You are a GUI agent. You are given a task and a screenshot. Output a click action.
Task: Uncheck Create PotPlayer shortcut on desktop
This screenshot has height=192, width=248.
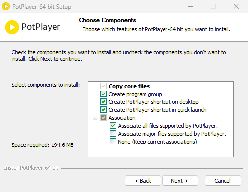tap(103, 102)
